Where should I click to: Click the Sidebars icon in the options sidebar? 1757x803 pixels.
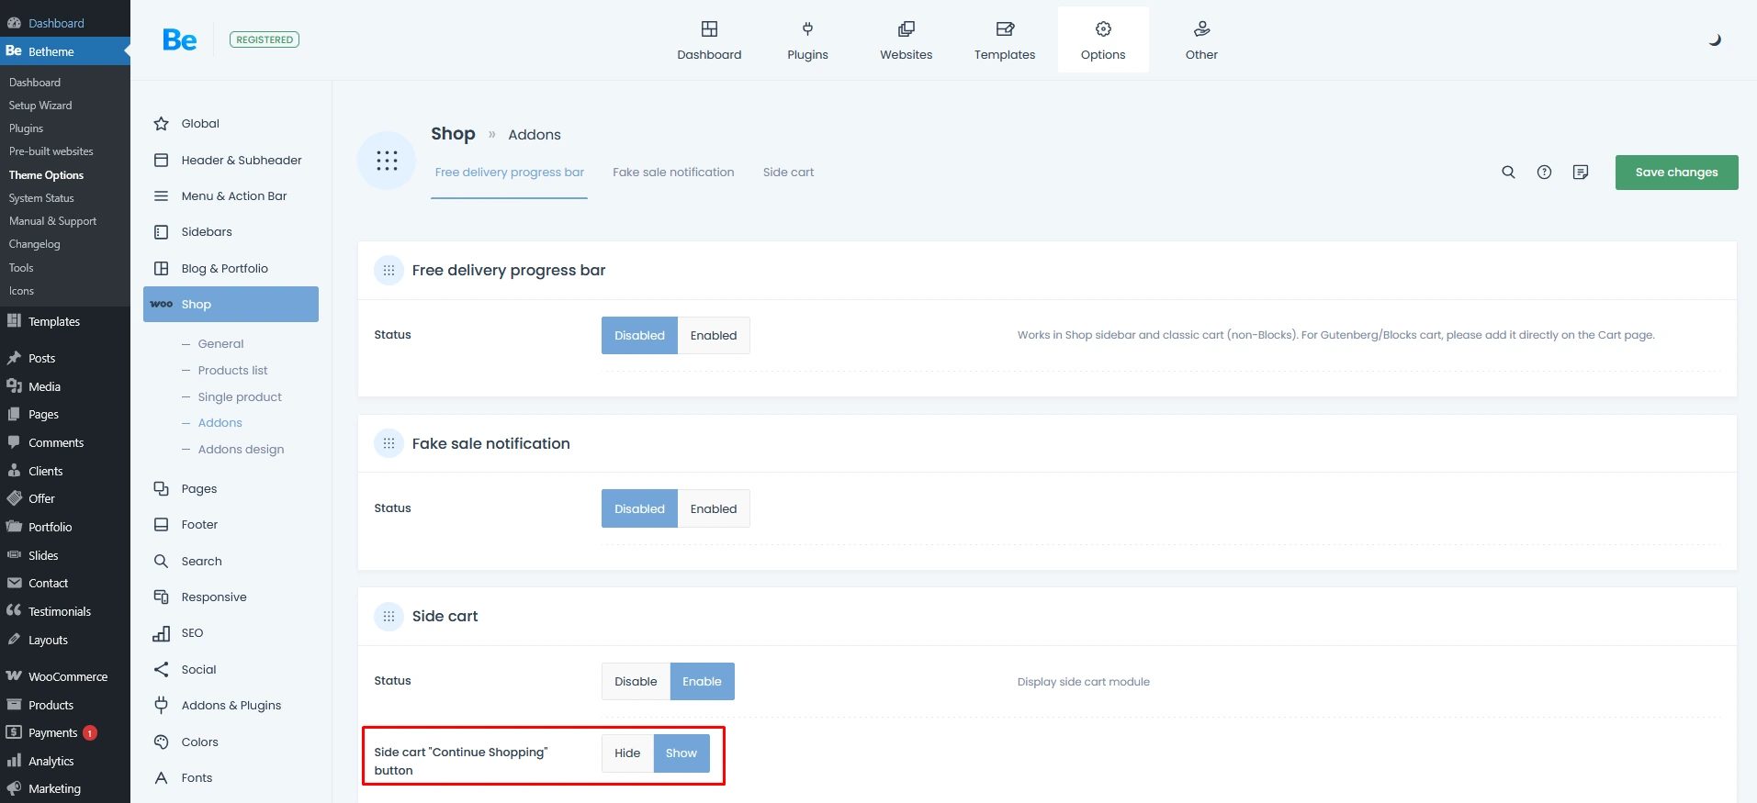tap(162, 232)
